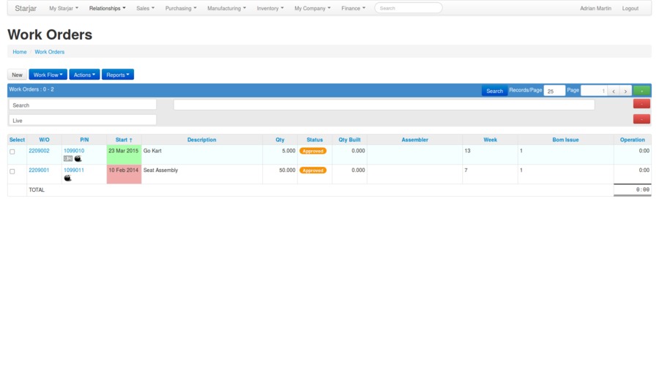Open work order 2209002 link
The width and height of the screenshot is (659, 366).
pyautogui.click(x=39, y=151)
